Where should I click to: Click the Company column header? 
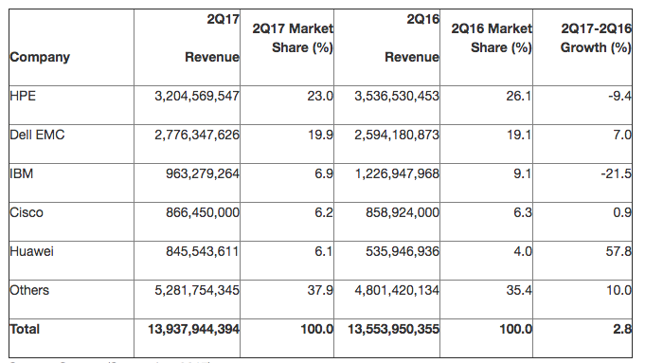[x=40, y=57]
